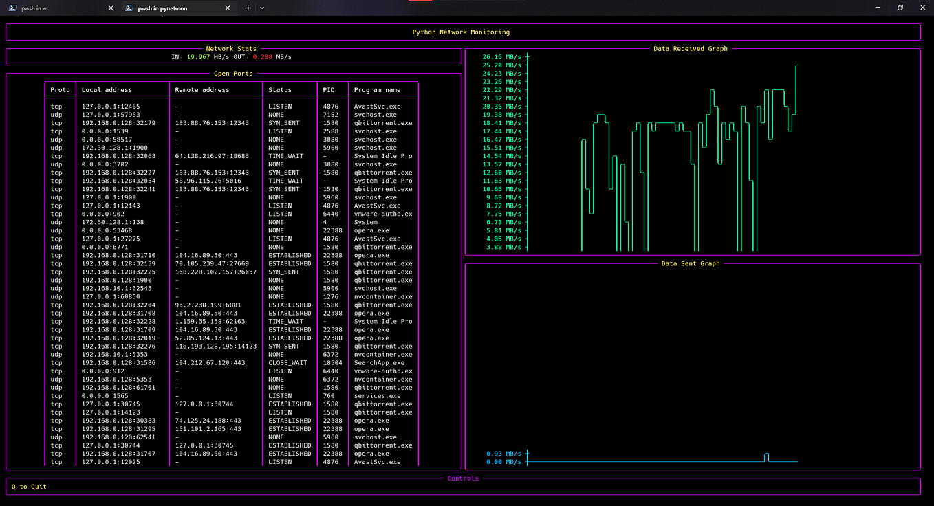Click the PowerShell icon on first tab
This screenshot has height=506, width=934.
click(12, 8)
